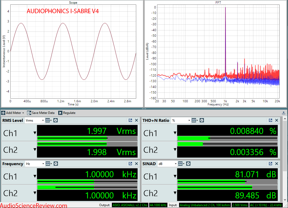
Task: Open SINAD graph type menu icon
Action: (x=181, y=164)
